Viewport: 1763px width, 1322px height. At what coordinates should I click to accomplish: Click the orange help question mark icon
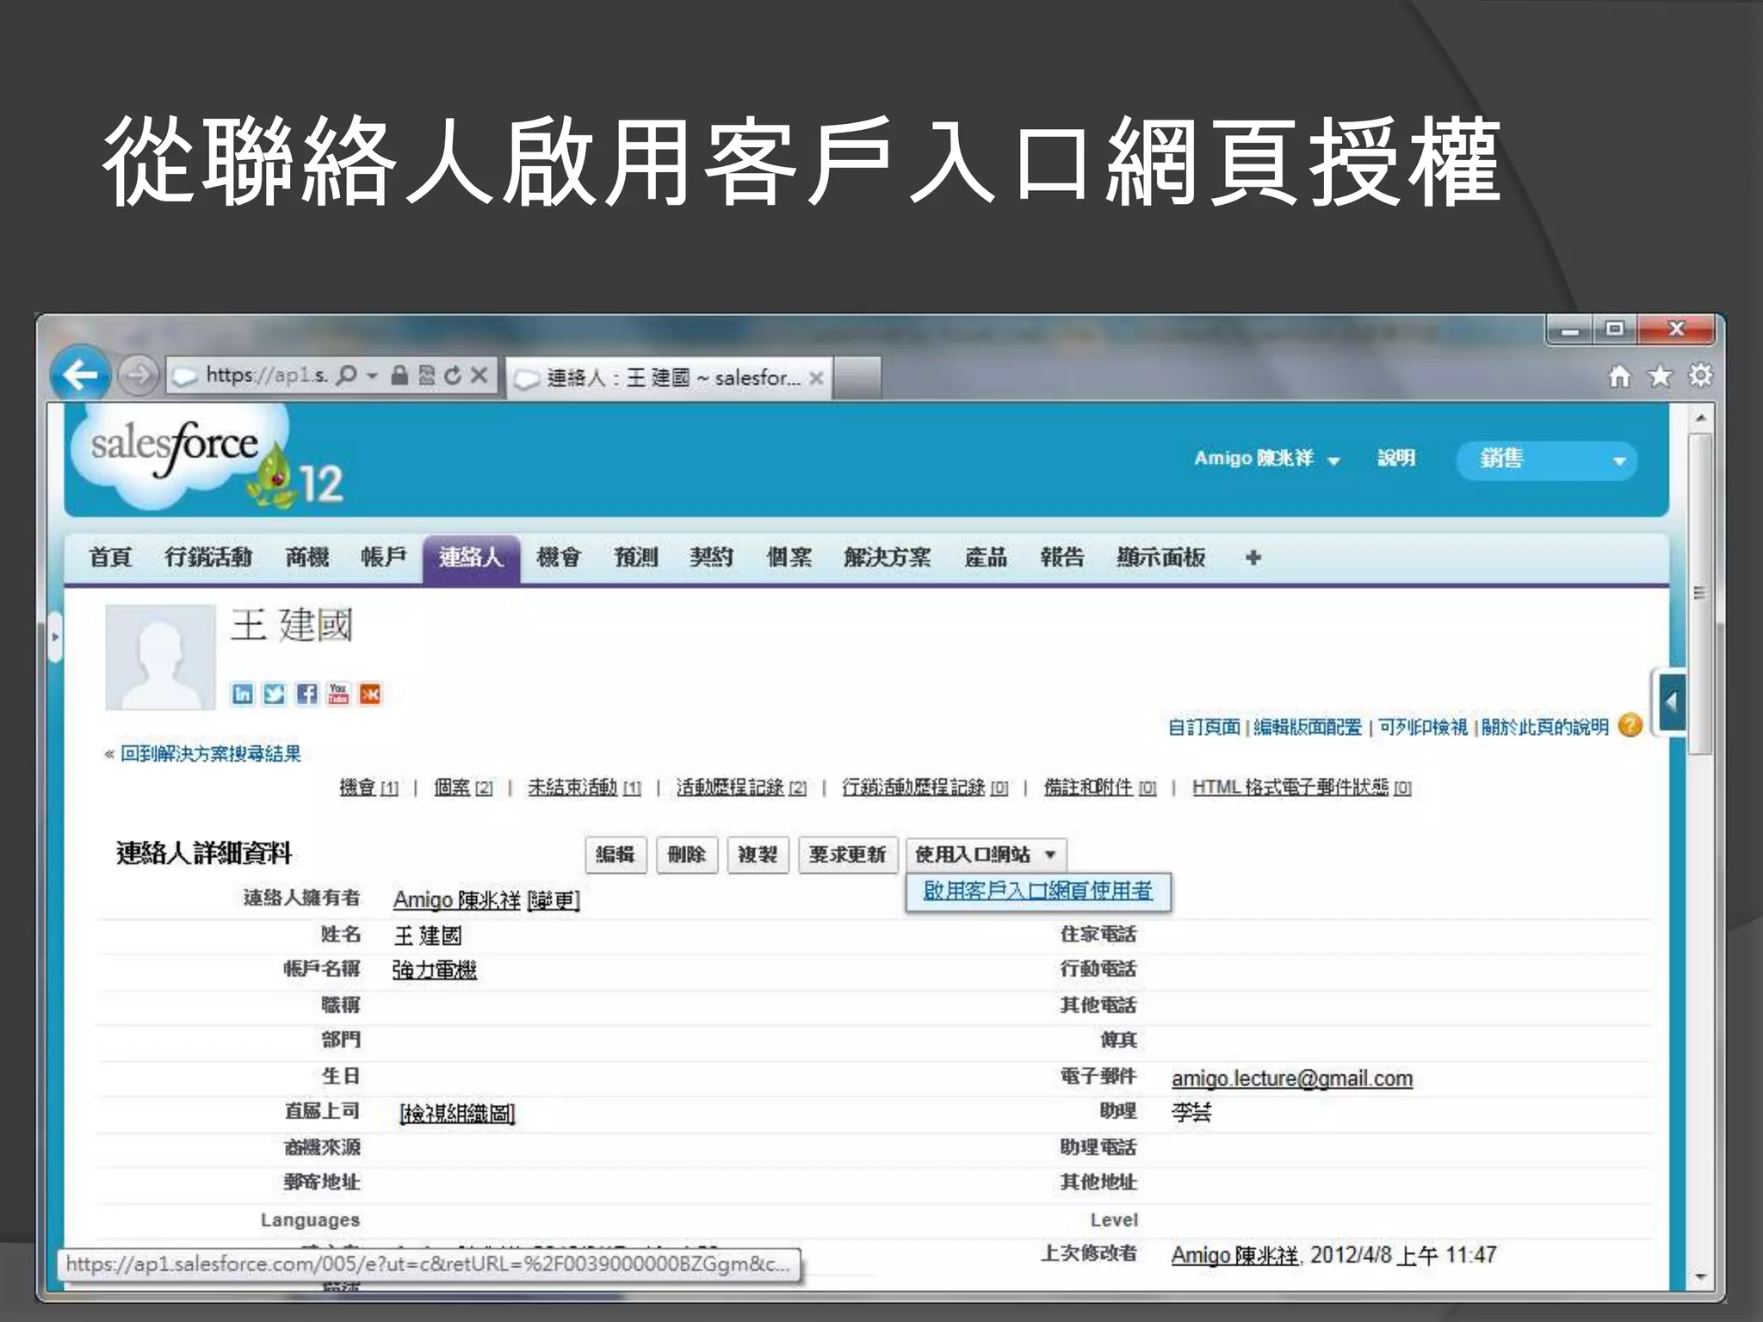[x=1630, y=726]
